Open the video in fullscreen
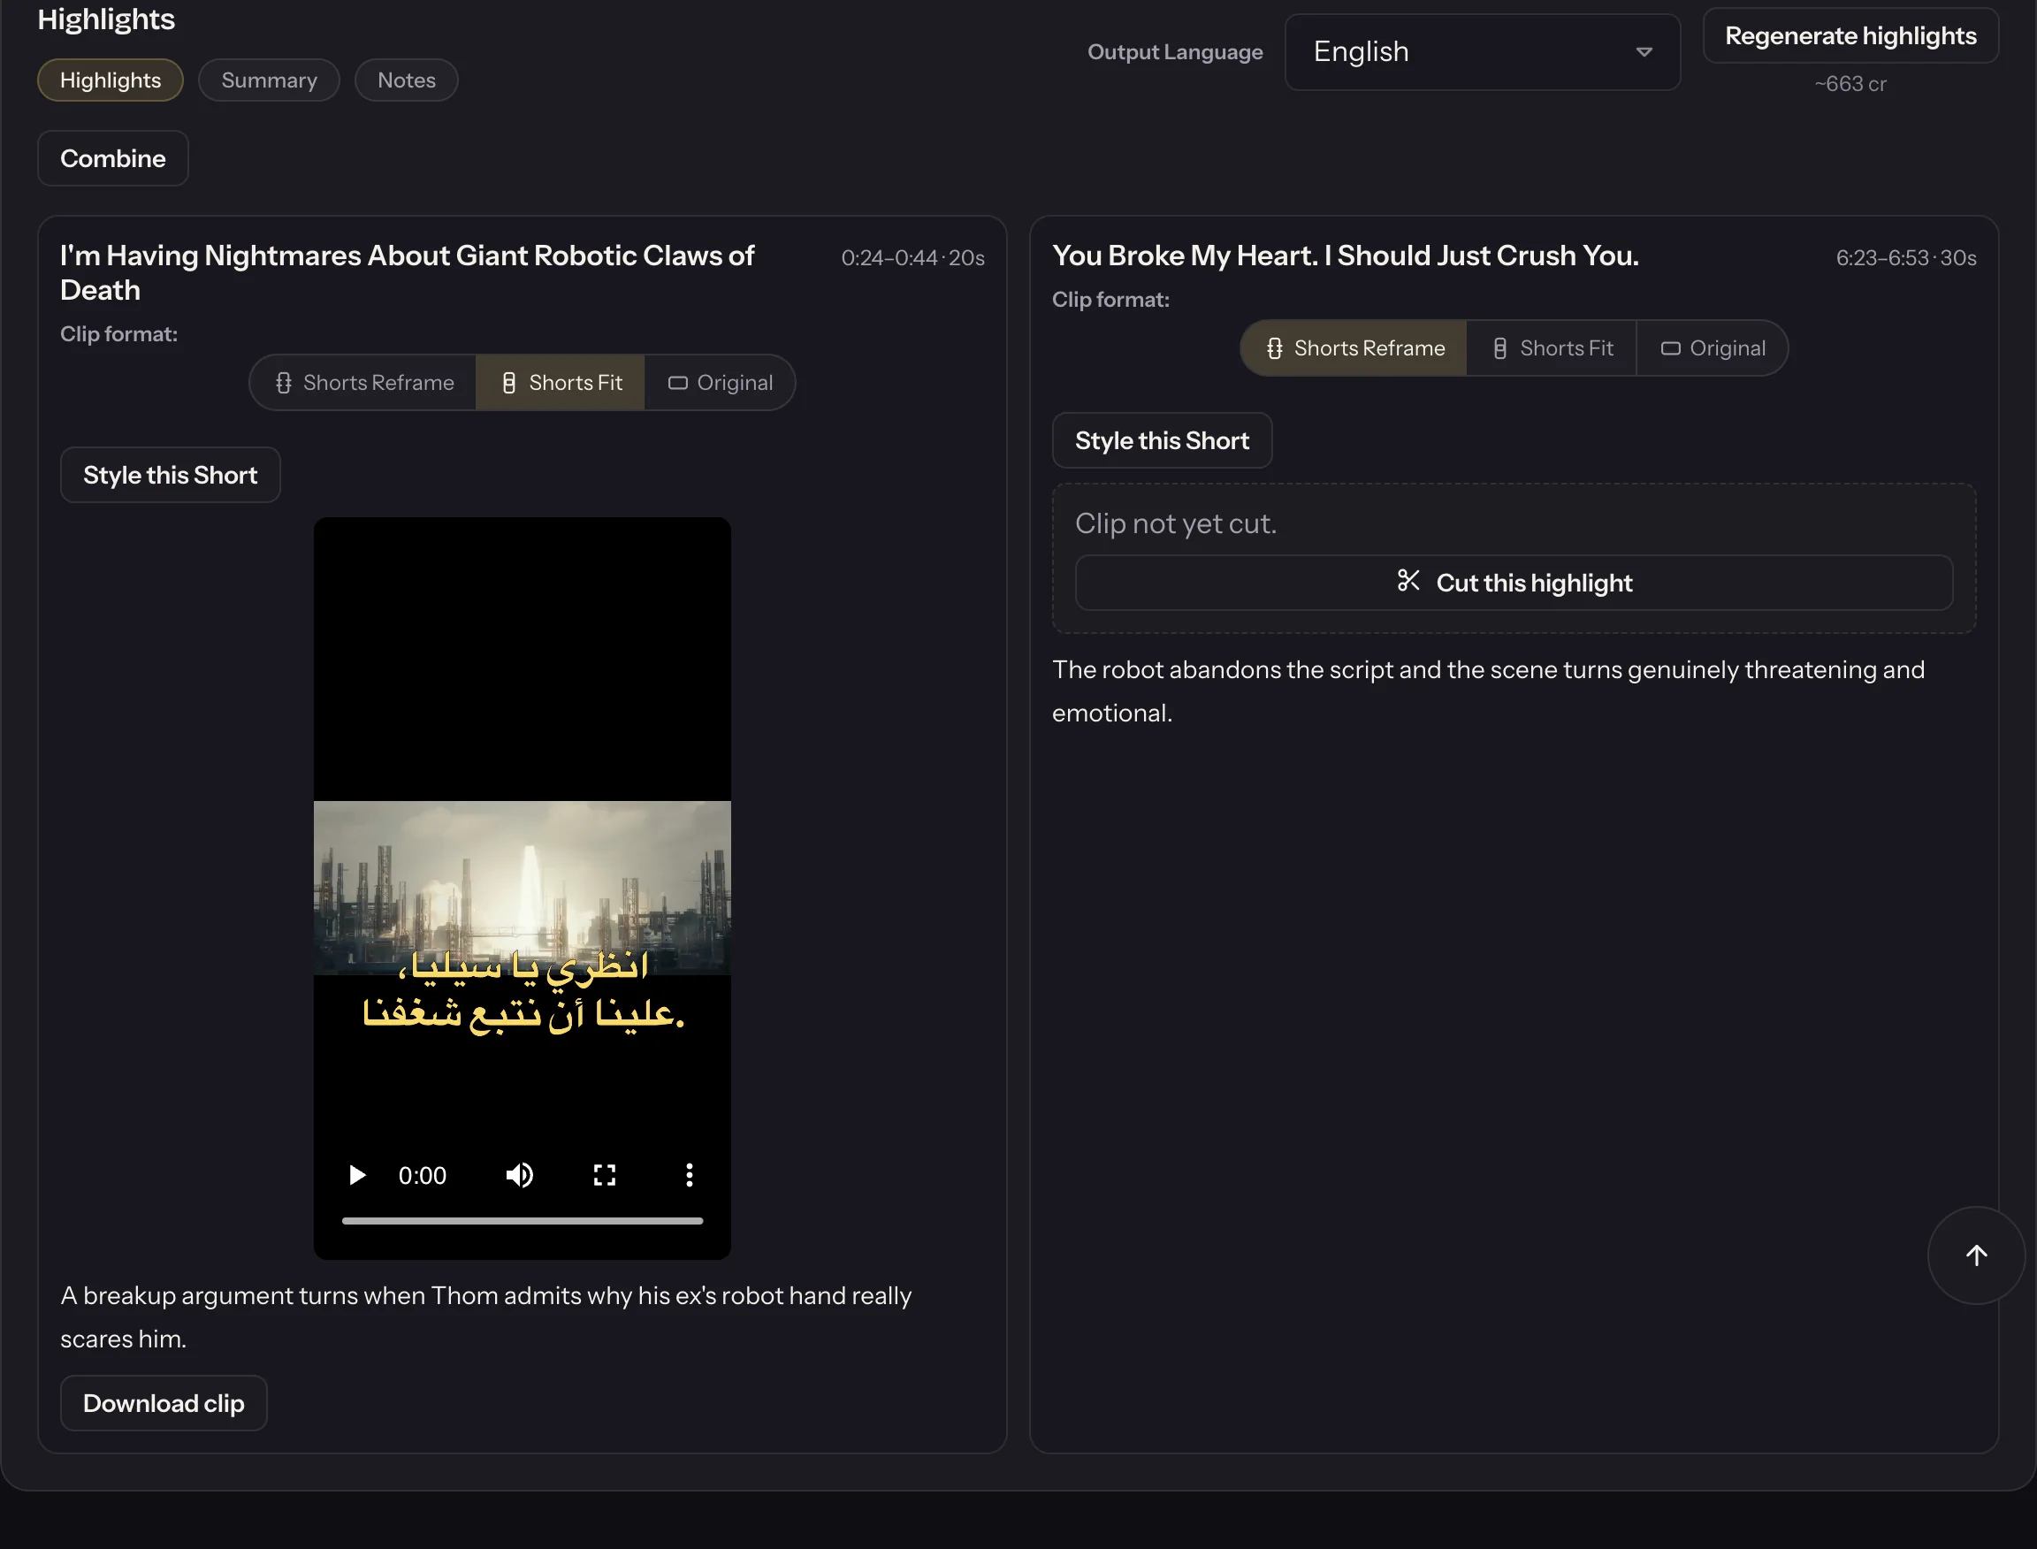 click(604, 1175)
